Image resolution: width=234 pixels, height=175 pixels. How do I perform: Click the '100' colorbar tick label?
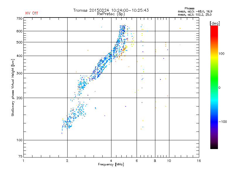click(221, 54)
